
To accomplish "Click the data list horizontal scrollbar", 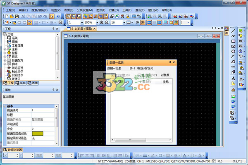I will click(141, 140).
